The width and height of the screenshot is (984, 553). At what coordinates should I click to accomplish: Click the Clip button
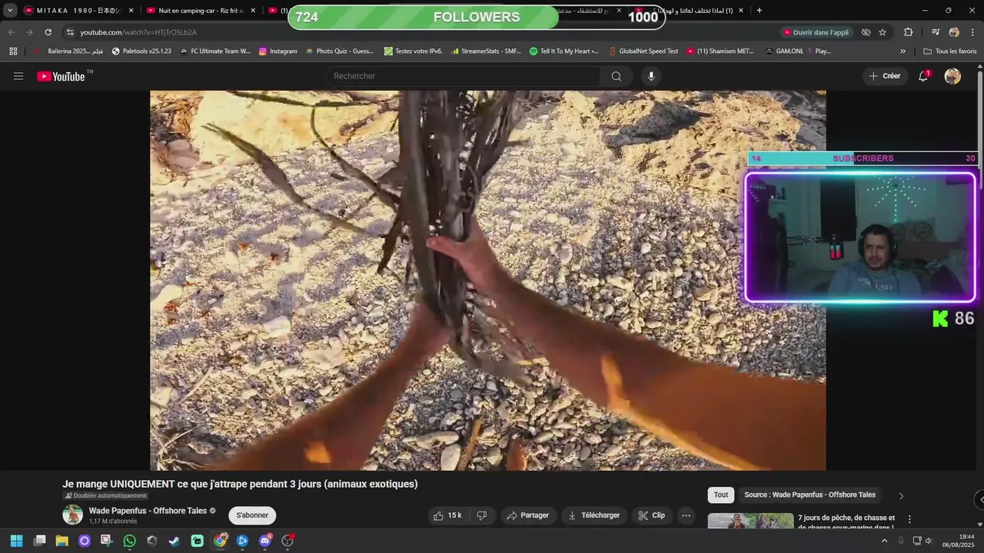pyautogui.click(x=652, y=515)
